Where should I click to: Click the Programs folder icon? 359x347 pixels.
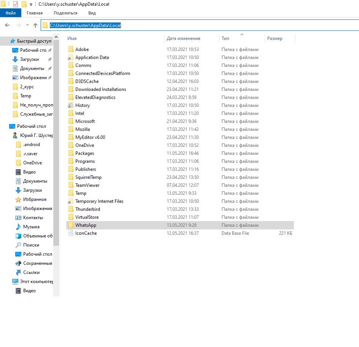pyautogui.click(x=71, y=161)
